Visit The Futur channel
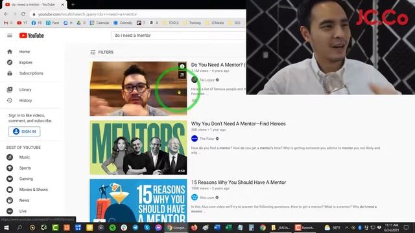415x233 pixels. click(207, 139)
